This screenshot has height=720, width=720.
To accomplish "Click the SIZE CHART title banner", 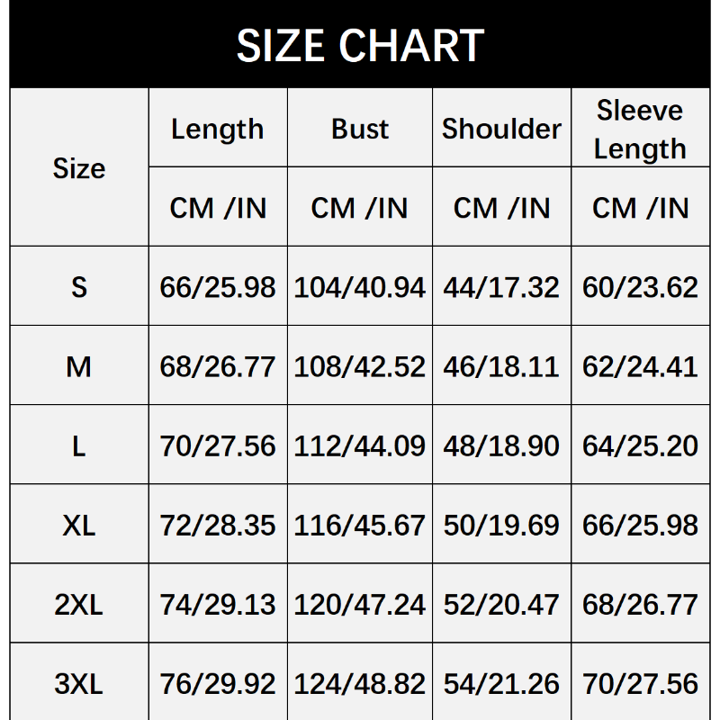I will pyautogui.click(x=360, y=45).
